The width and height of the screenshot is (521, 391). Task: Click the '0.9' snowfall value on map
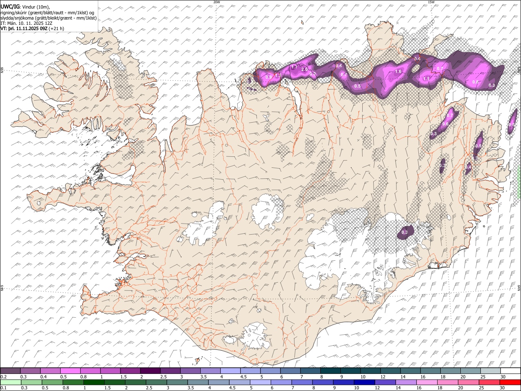[x=269, y=77]
